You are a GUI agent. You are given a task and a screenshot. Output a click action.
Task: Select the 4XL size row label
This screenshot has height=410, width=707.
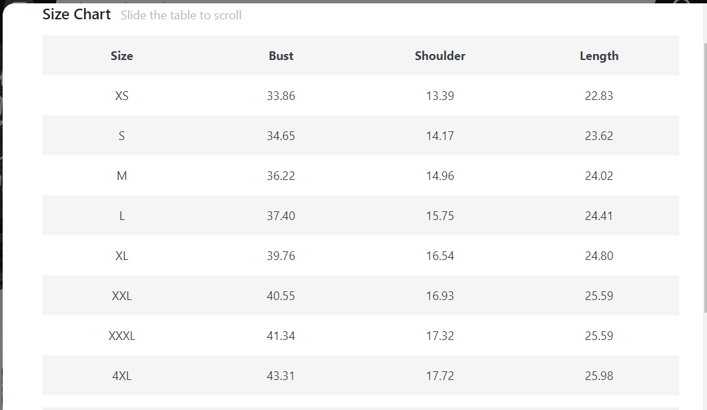tap(122, 376)
